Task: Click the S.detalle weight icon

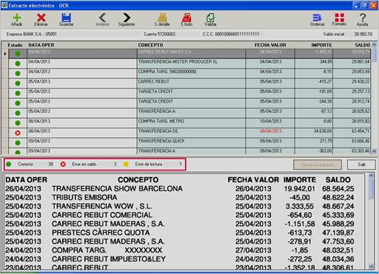Action: pos(162,18)
